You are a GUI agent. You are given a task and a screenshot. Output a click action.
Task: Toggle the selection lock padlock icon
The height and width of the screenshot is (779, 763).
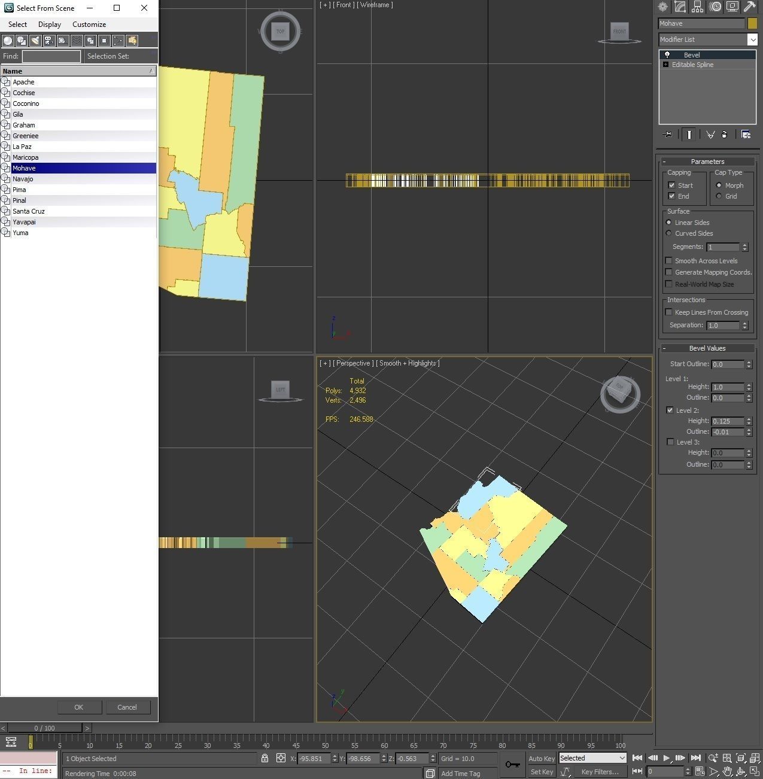[265, 758]
